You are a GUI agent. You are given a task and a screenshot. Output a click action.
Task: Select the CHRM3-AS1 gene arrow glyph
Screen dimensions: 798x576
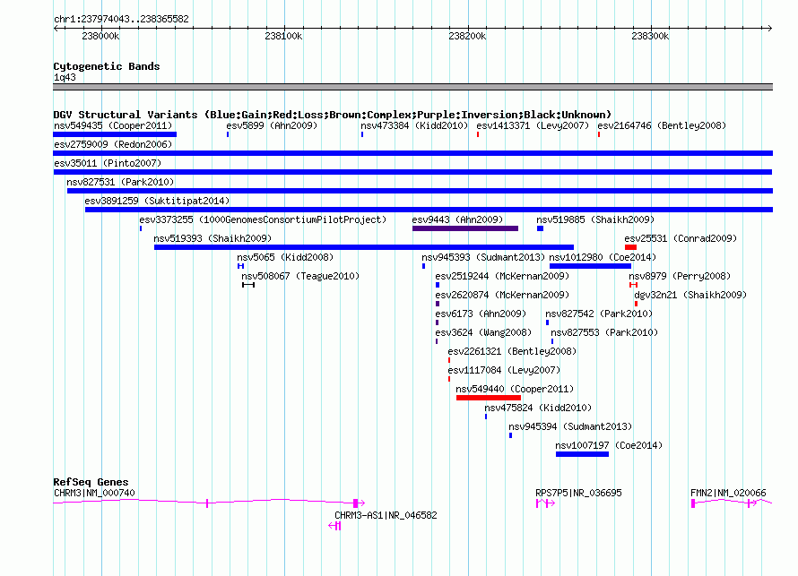[334, 526]
